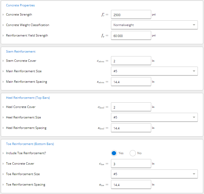Edit the Stem Concrete Cover value
This screenshot has height=194, width=204.
pos(131,61)
